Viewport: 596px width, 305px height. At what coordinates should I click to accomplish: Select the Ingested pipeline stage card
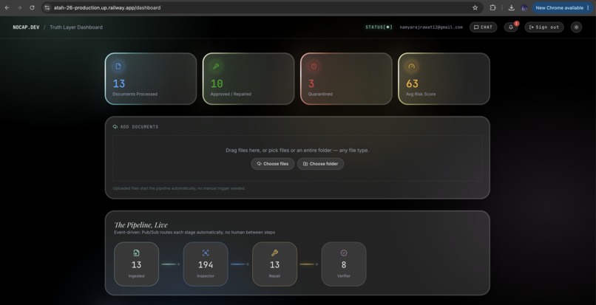[x=137, y=264]
